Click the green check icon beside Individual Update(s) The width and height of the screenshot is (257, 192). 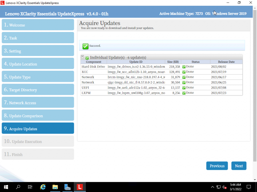point(87,58)
